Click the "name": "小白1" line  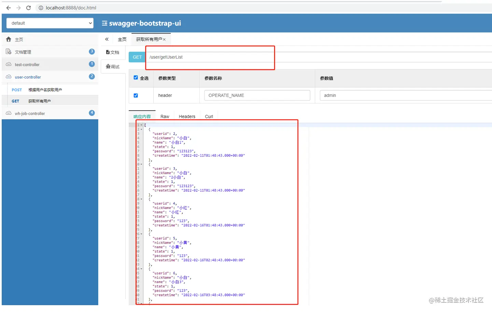click(x=169, y=142)
